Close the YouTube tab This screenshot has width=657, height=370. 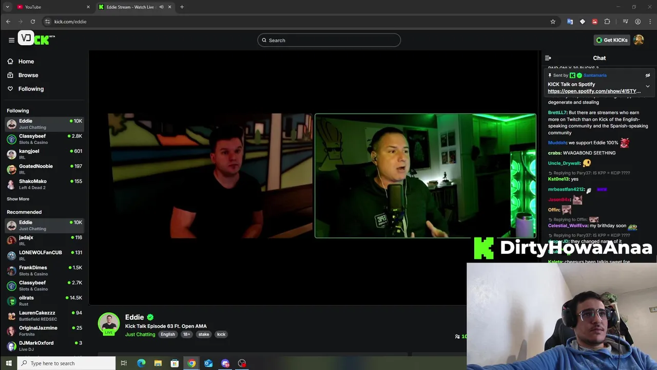coord(88,7)
